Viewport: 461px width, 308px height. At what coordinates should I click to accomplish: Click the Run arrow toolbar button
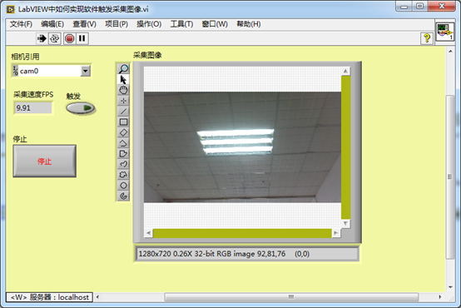(42, 38)
